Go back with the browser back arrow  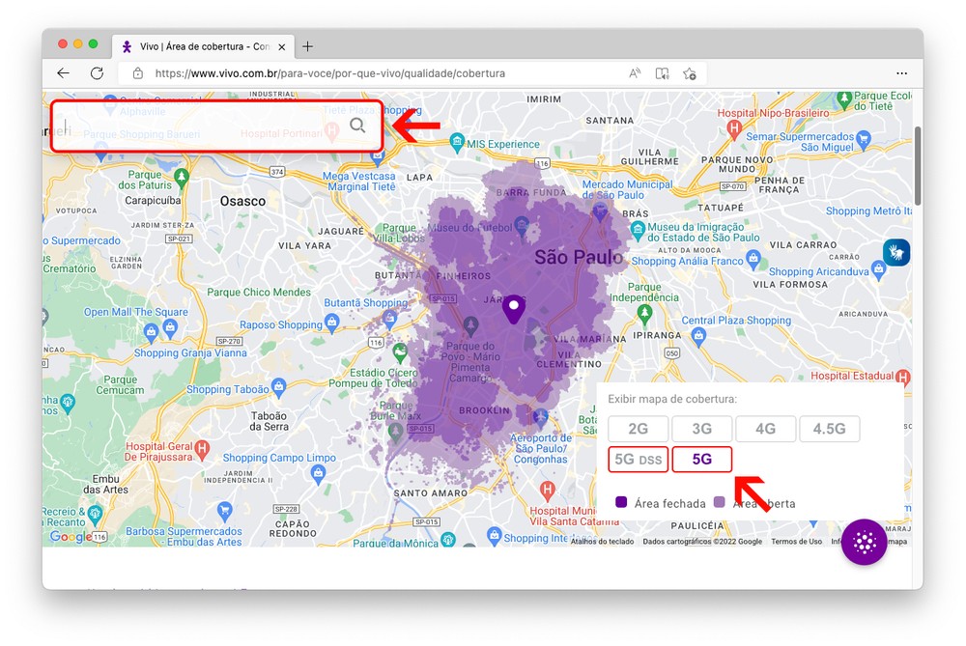64,73
